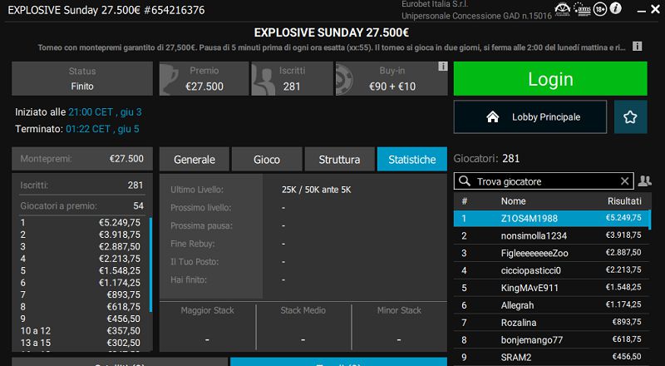This screenshot has width=665, height=366.
Task: Click the green Login button
Action: pos(550,78)
